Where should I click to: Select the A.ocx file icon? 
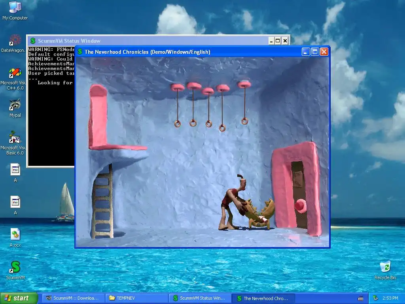(15, 237)
